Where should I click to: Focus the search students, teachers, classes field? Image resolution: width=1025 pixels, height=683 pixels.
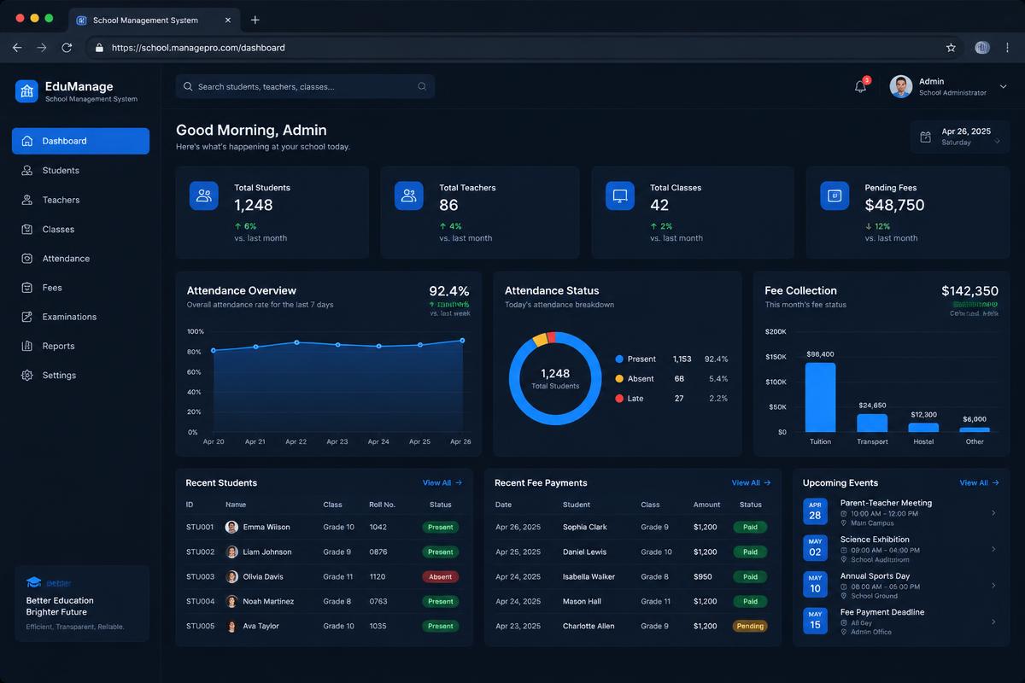305,86
